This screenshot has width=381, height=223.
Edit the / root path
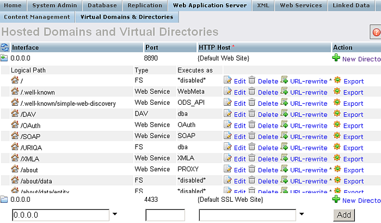[240, 81]
